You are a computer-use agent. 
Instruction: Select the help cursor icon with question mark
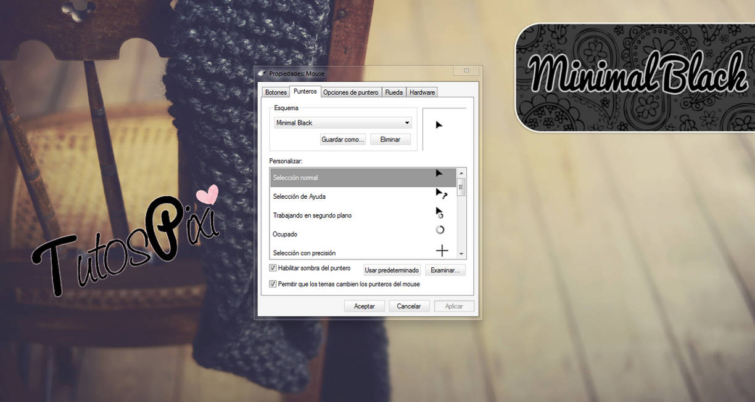coord(439,193)
